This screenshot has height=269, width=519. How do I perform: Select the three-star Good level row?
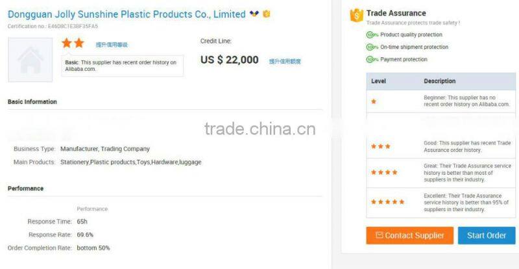pos(441,146)
